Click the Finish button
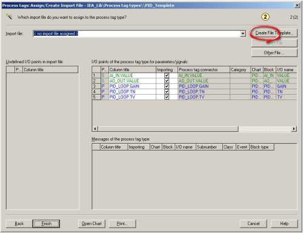This screenshot has height=233, width=303. point(46,224)
